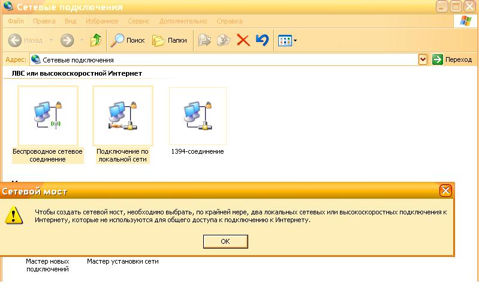Open the Сервис menu

(x=138, y=21)
